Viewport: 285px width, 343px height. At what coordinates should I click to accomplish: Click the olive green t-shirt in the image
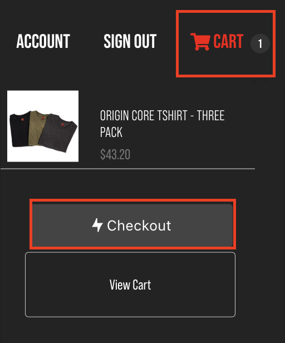coord(36,128)
